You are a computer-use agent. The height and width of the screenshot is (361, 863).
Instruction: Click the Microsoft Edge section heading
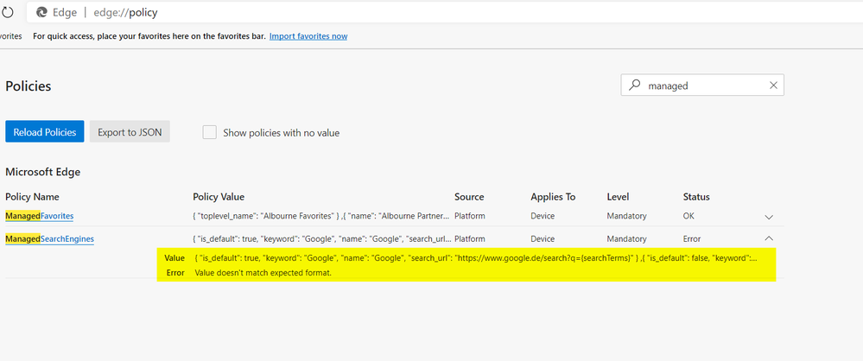[x=43, y=172]
